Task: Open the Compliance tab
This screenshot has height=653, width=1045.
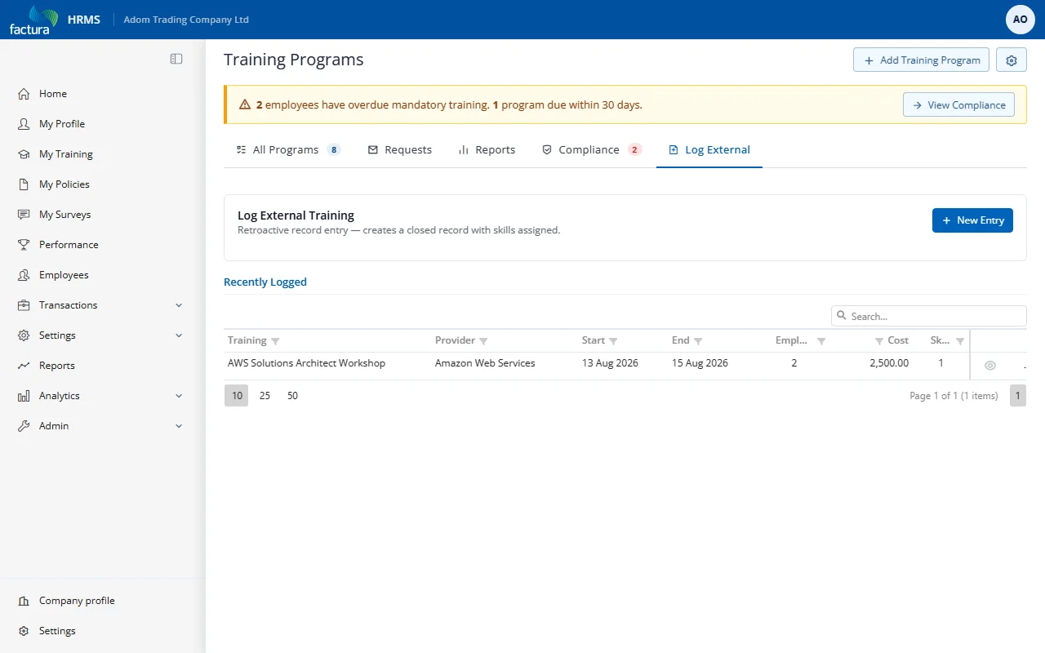Action: tap(592, 150)
